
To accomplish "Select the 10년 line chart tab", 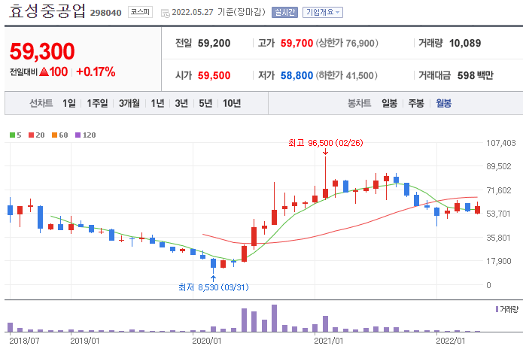I will (232, 103).
